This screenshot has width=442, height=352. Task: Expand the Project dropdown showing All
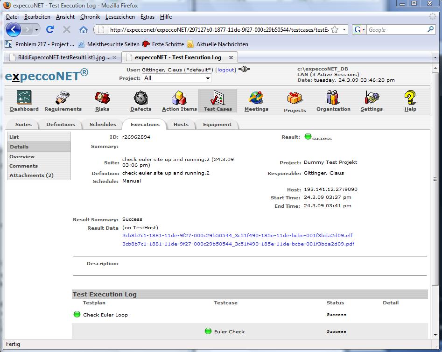click(x=177, y=78)
